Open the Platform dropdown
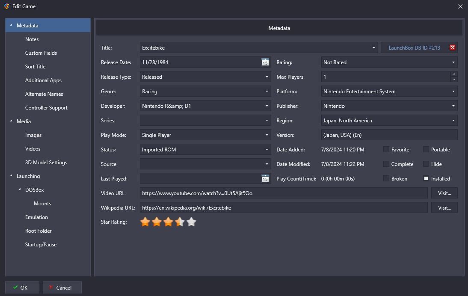 point(453,91)
